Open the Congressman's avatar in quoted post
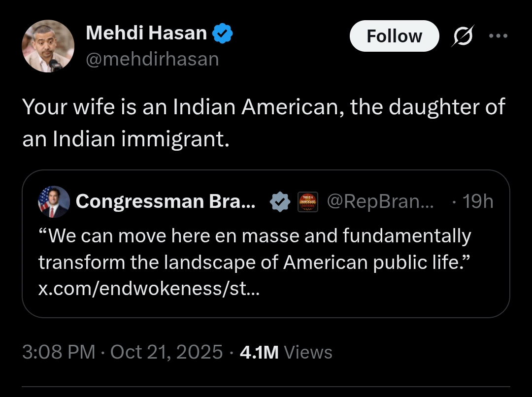Image resolution: width=532 pixels, height=397 pixels. point(54,201)
